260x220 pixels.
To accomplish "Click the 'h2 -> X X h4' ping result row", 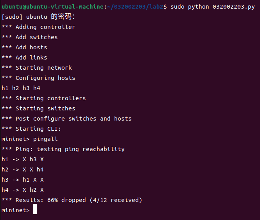I will (23, 170).
